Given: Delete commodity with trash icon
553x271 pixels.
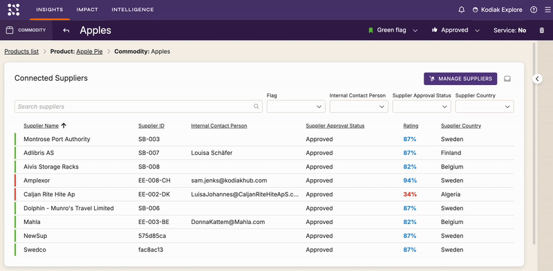Looking at the screenshot, I should tap(542, 30).
